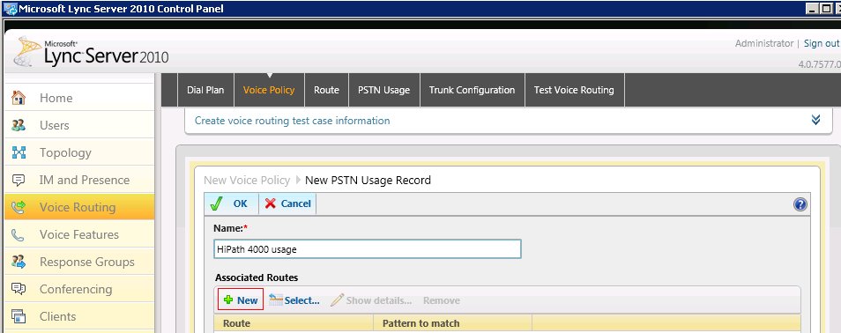Open the Route tab
Viewport: 841px width, 333px height.
tap(327, 90)
